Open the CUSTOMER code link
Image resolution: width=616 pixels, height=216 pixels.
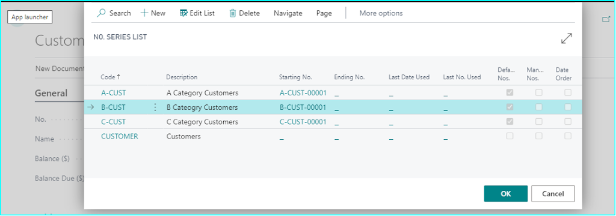(120, 136)
